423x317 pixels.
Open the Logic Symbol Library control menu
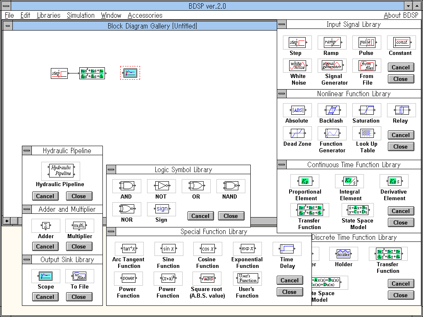click(x=111, y=170)
